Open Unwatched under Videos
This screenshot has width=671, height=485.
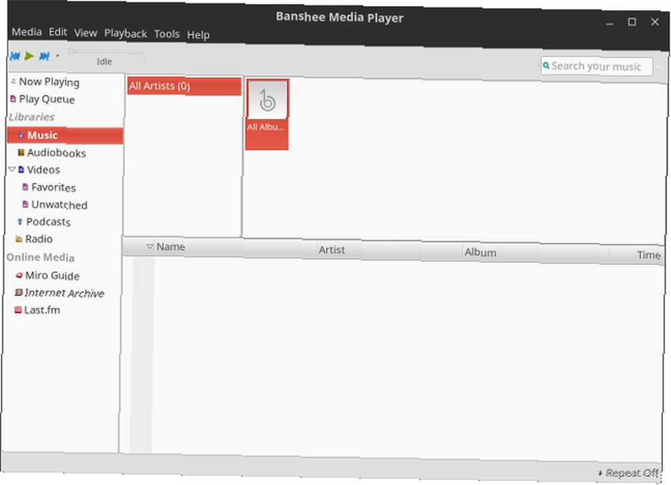[x=60, y=205]
